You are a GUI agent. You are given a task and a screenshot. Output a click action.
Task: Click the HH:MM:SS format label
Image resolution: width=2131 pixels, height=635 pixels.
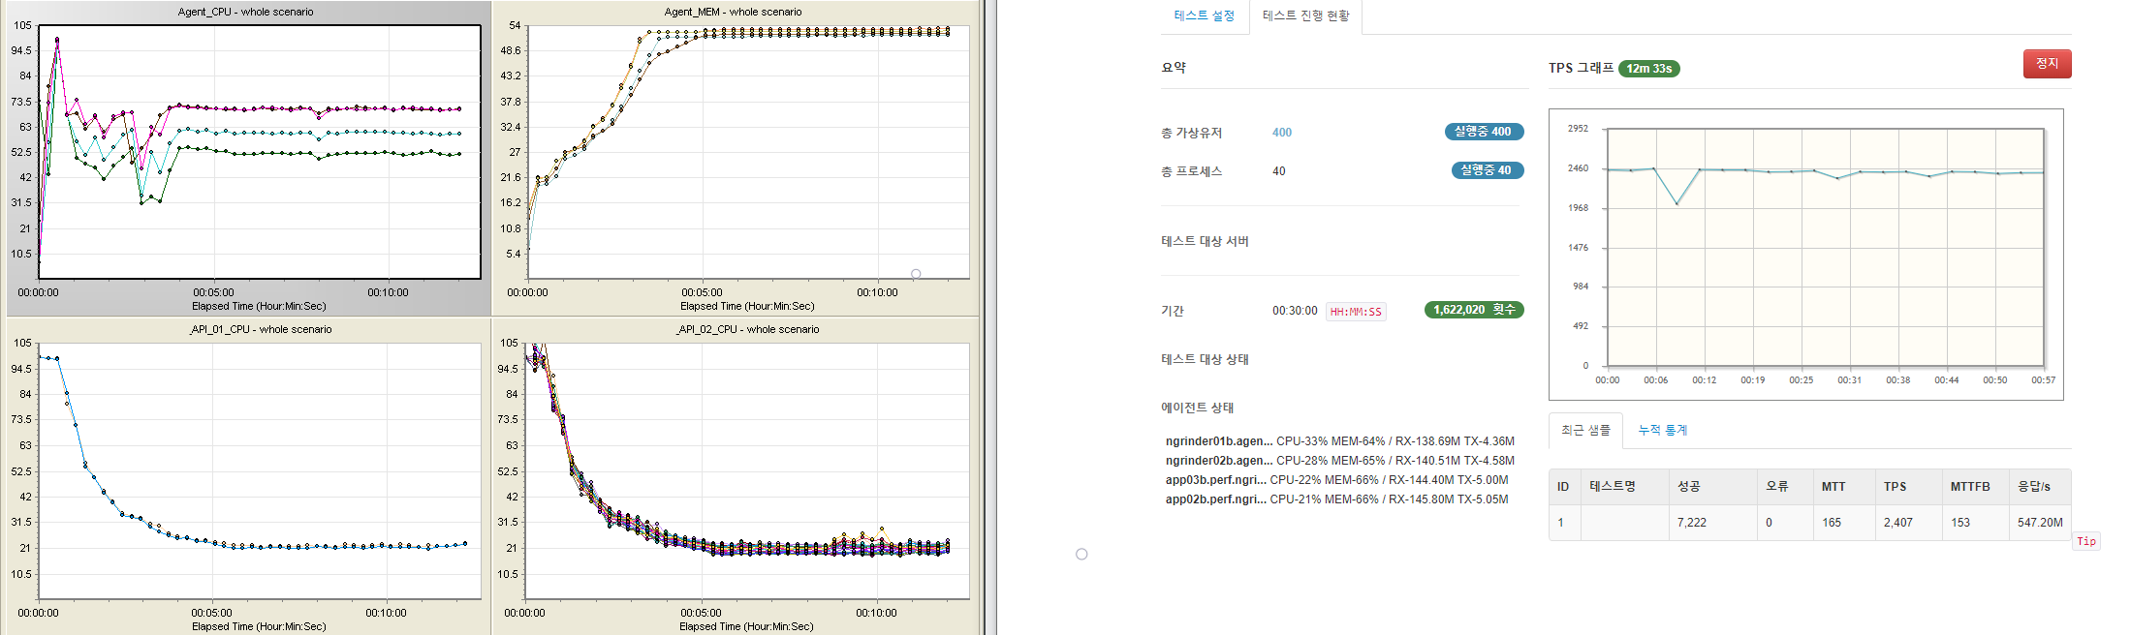point(1355,312)
